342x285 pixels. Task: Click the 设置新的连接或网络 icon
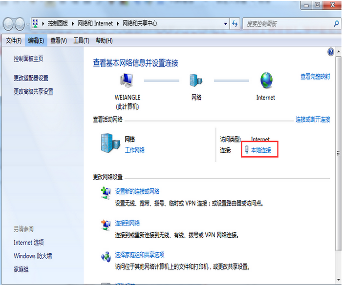(x=106, y=193)
